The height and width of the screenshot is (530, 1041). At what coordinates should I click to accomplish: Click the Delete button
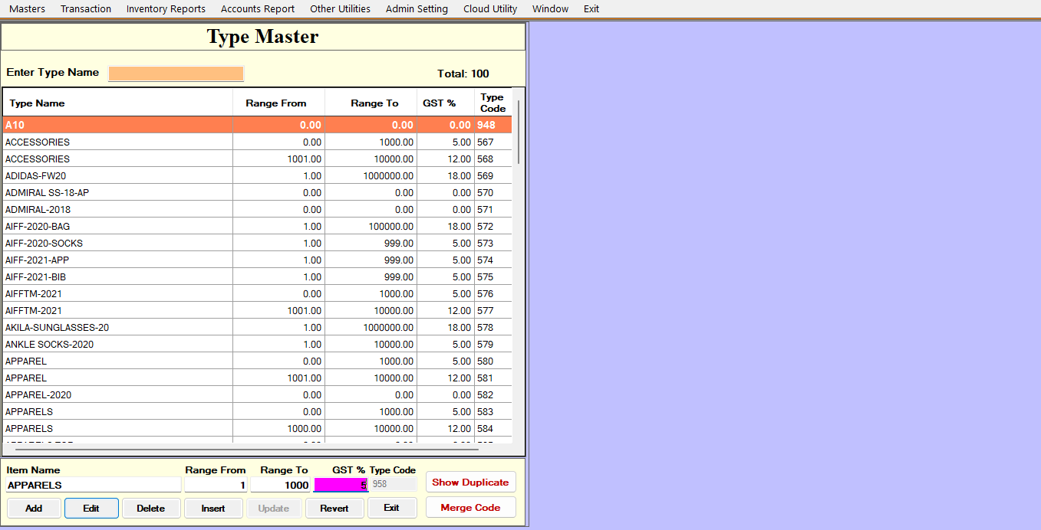point(150,508)
